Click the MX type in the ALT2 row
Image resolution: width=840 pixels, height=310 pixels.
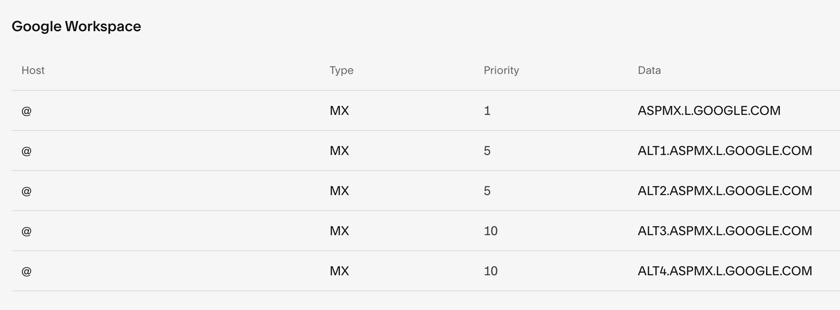[339, 191]
